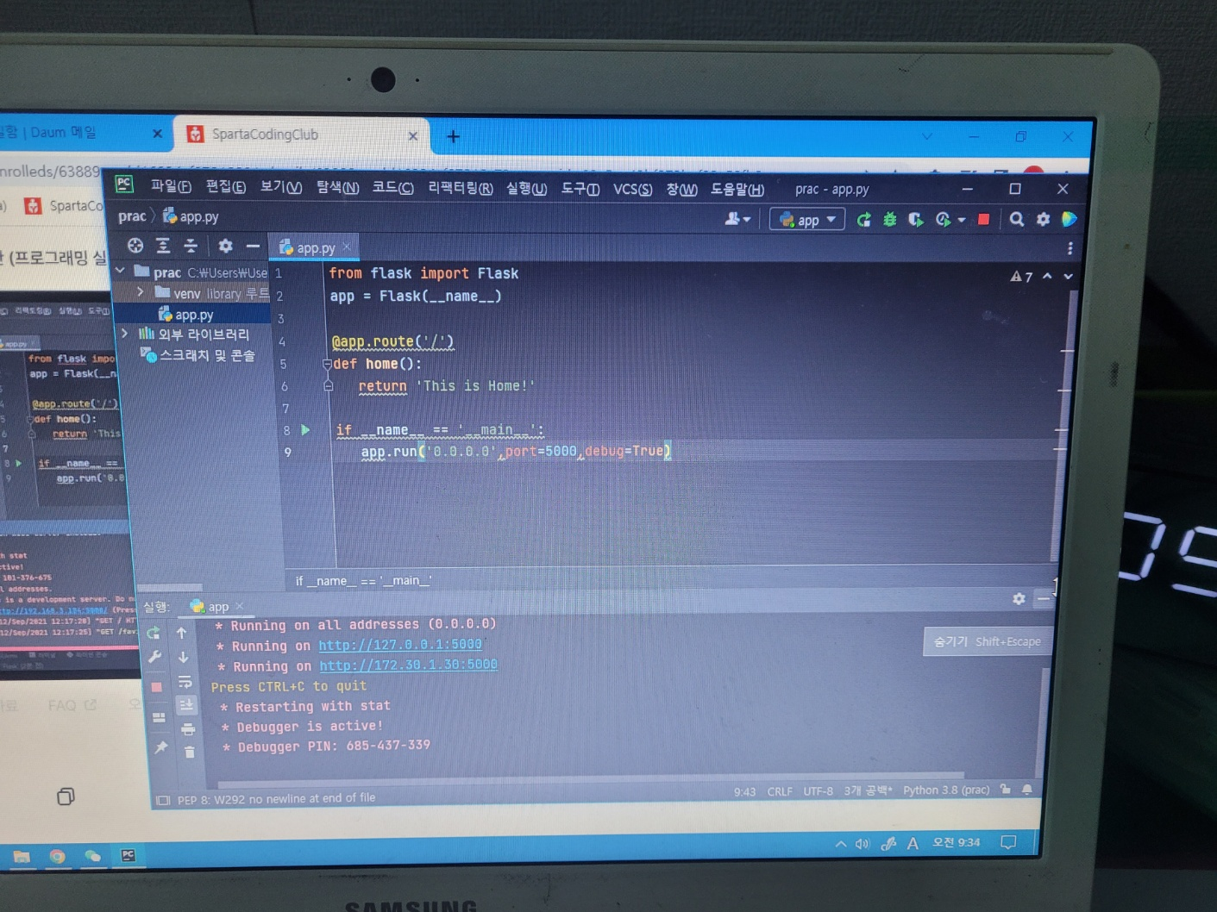
Task: Open run configuration wrench in run panel
Action: coord(154,657)
